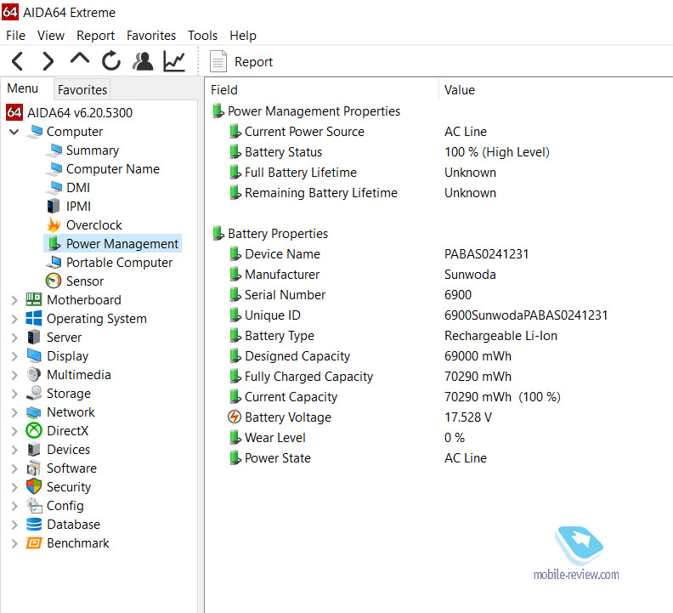
Task: Expand the Security tree node
Action: 14,486
